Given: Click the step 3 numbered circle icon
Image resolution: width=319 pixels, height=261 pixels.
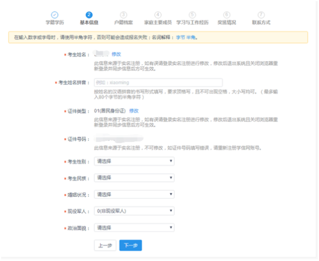Looking at the screenshot, I should click(x=123, y=15).
